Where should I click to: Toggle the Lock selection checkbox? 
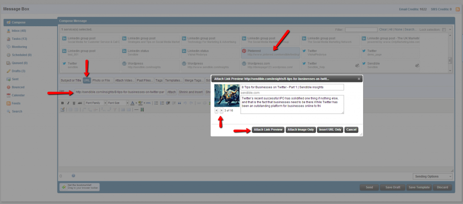pyautogui.click(x=444, y=29)
